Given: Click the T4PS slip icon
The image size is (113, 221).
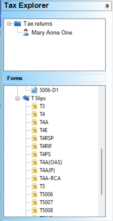Looking at the screenshot, I should (x=34, y=154).
